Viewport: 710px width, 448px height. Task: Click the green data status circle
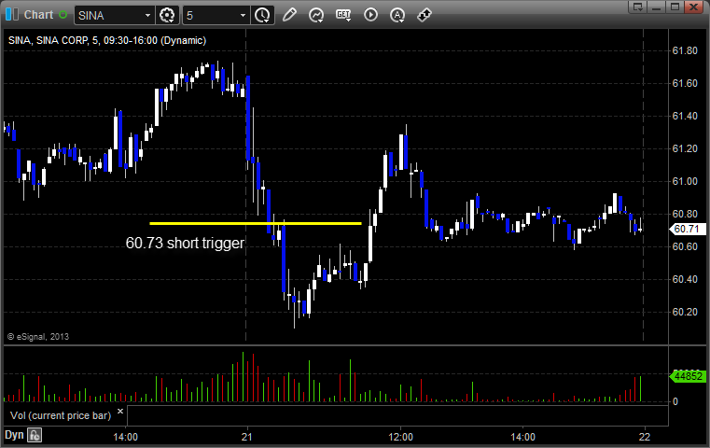(63, 15)
